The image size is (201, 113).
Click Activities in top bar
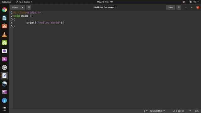click(6, 2)
